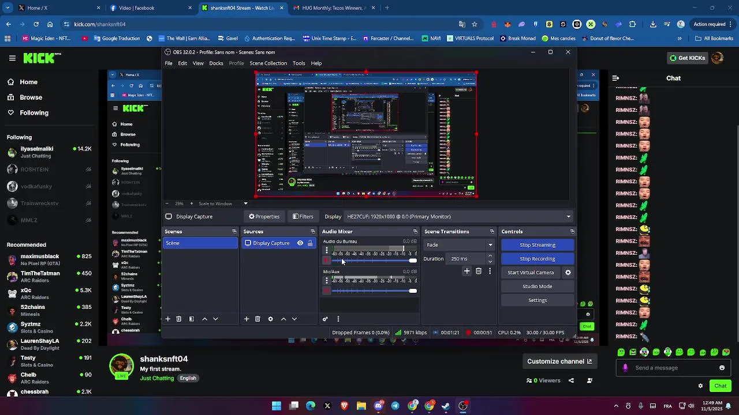Decrease the transition Duration with the down arrow
This screenshot has height=415, width=739.
point(490,261)
